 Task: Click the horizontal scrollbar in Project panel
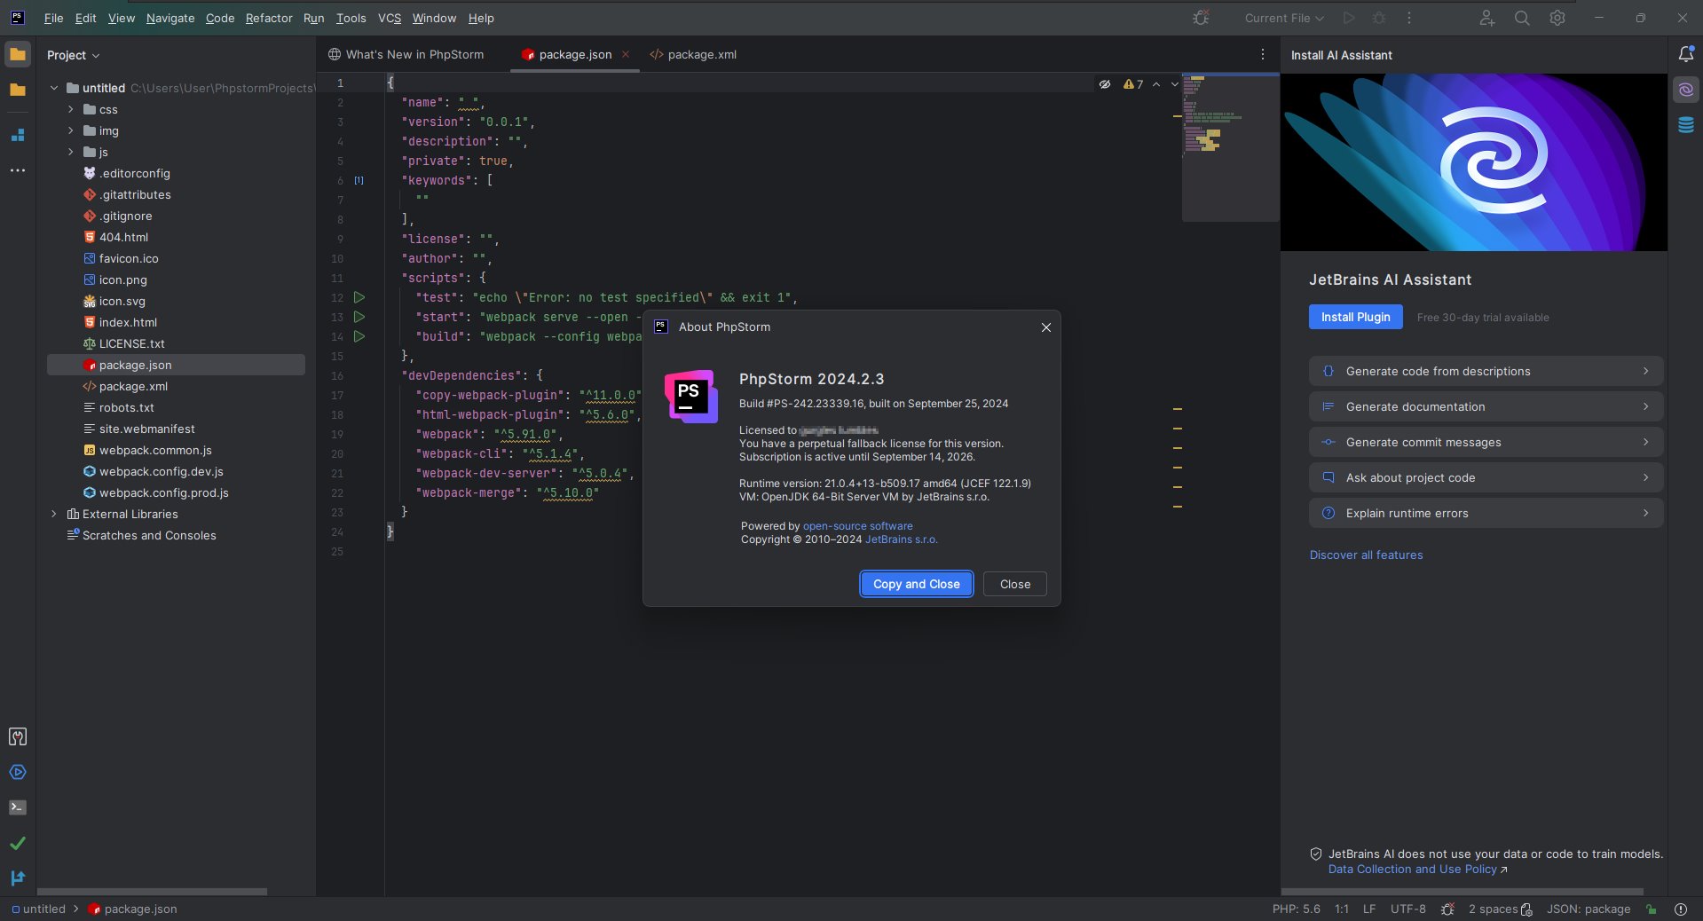click(x=152, y=891)
